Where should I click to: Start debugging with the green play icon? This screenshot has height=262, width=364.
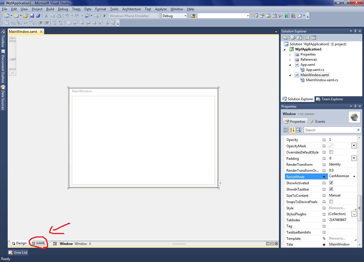coord(105,16)
